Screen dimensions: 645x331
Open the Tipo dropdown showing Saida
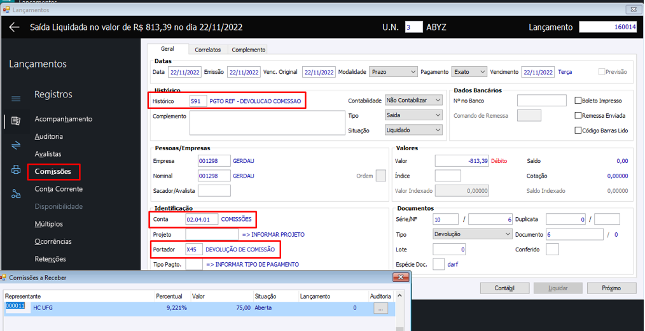(413, 115)
